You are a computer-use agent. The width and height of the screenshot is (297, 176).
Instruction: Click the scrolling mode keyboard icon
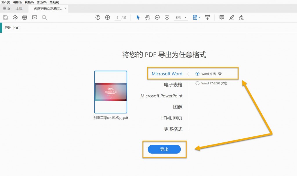[207, 17]
